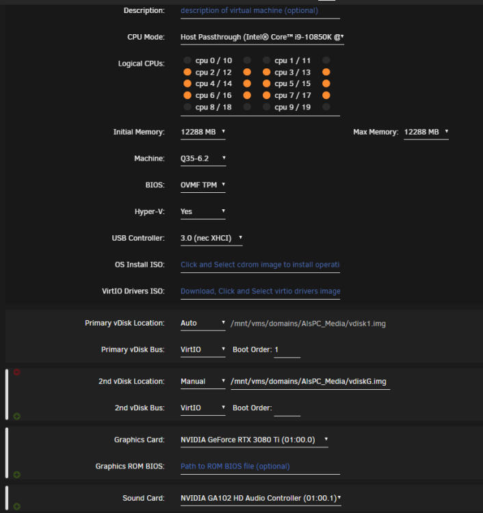Choose a different Graphics Card from dropdown
Screen dimensions: 483x513
254,440
